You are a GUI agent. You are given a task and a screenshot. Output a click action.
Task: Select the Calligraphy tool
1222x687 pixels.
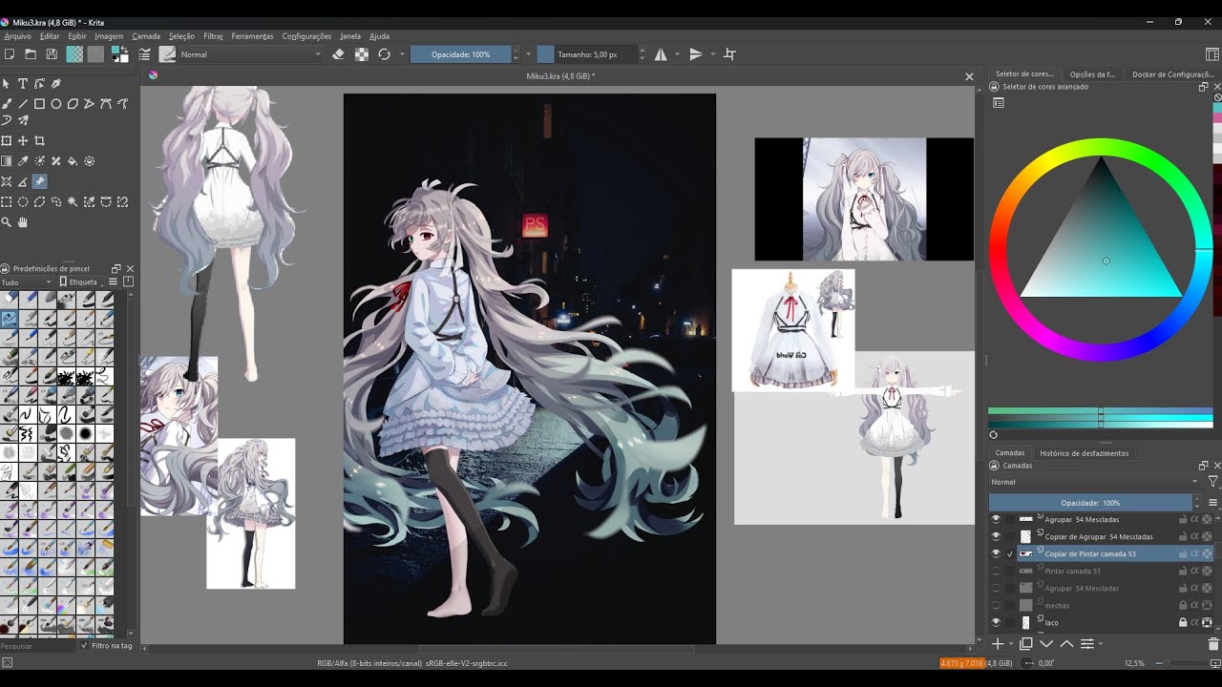pos(56,84)
